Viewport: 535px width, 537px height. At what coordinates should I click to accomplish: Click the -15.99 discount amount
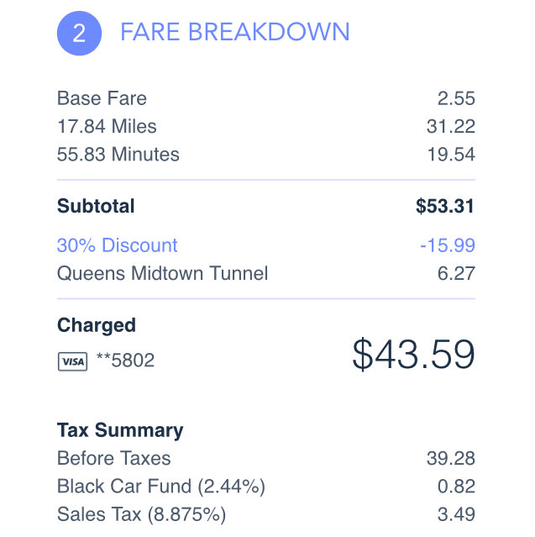point(447,245)
